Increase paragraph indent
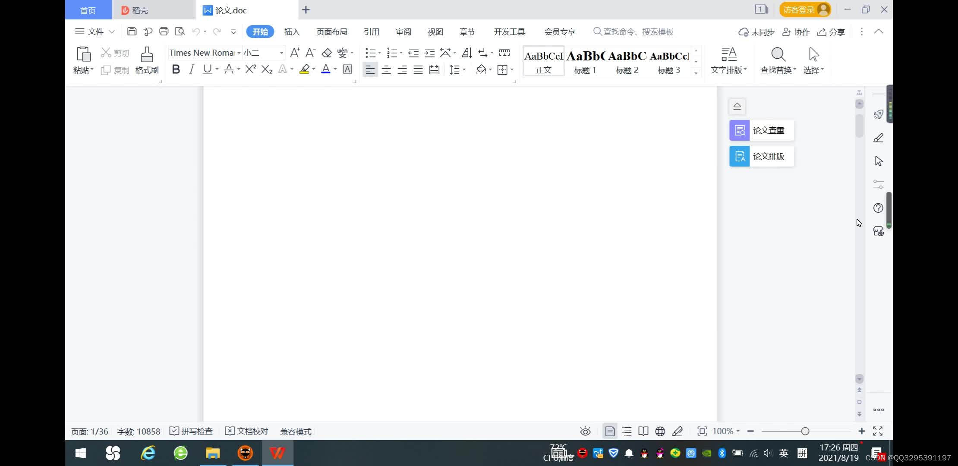Image resolution: width=958 pixels, height=466 pixels. click(429, 53)
